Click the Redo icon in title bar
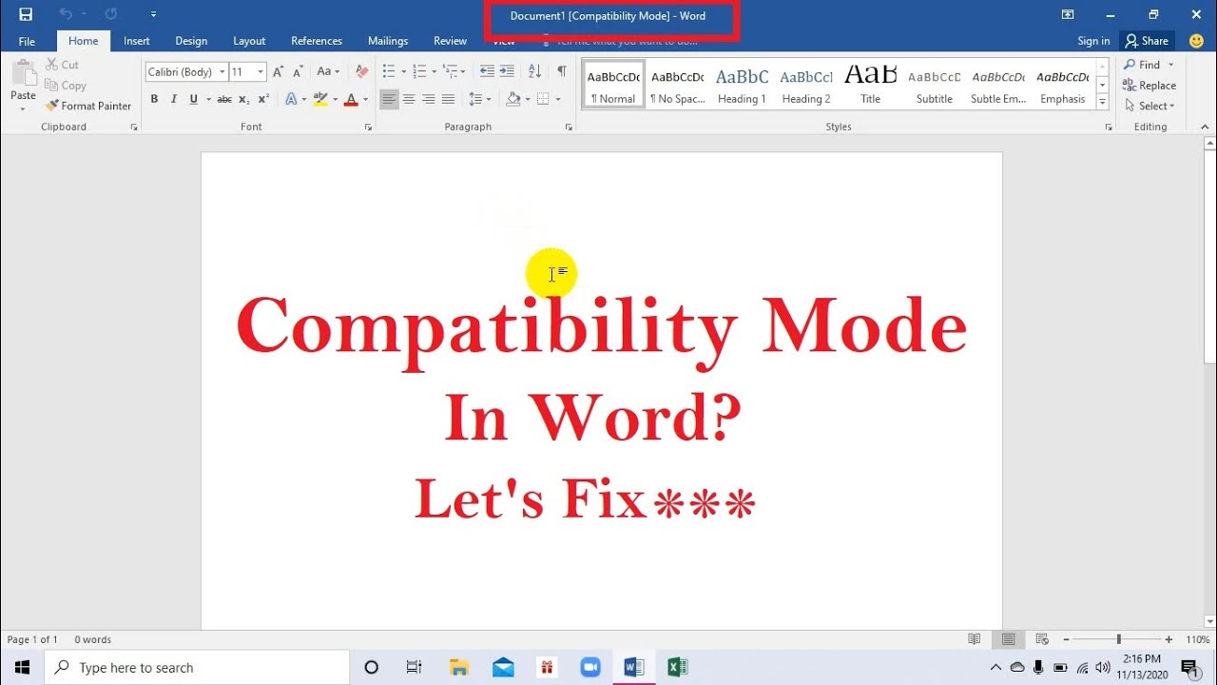 [111, 14]
